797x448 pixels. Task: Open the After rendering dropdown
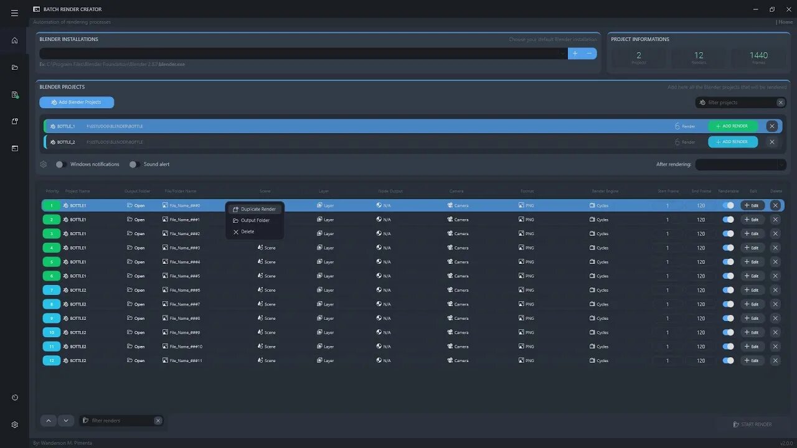point(741,164)
